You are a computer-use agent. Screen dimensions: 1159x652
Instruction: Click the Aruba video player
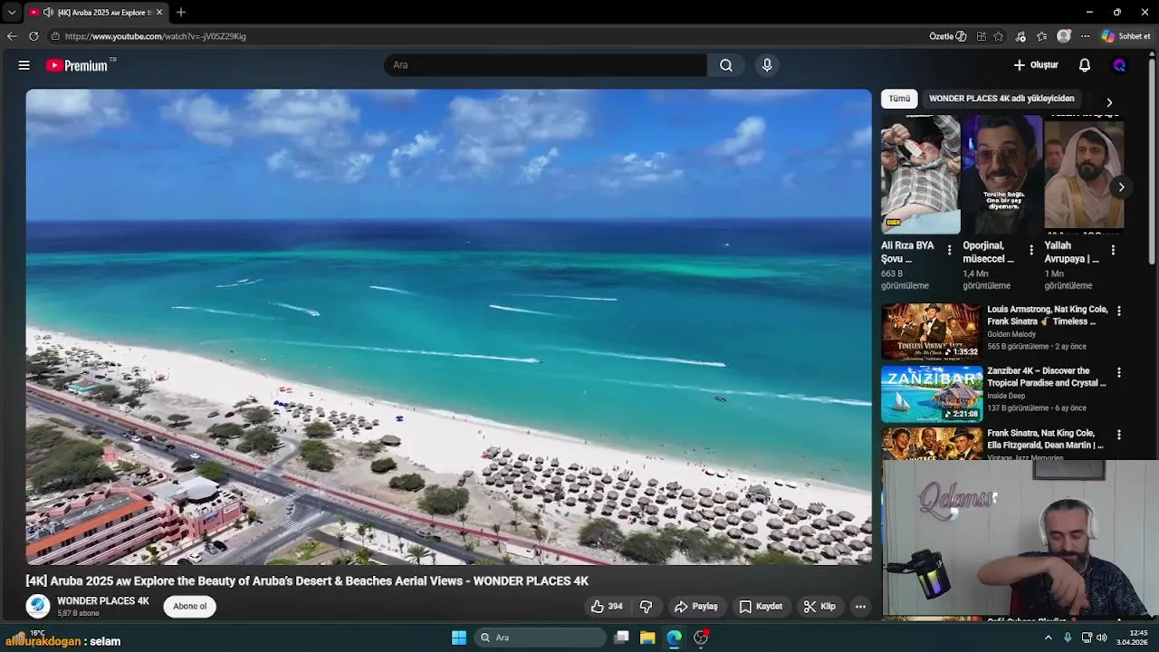(x=448, y=327)
